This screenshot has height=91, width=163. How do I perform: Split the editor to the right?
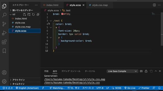[x=154, y=5]
